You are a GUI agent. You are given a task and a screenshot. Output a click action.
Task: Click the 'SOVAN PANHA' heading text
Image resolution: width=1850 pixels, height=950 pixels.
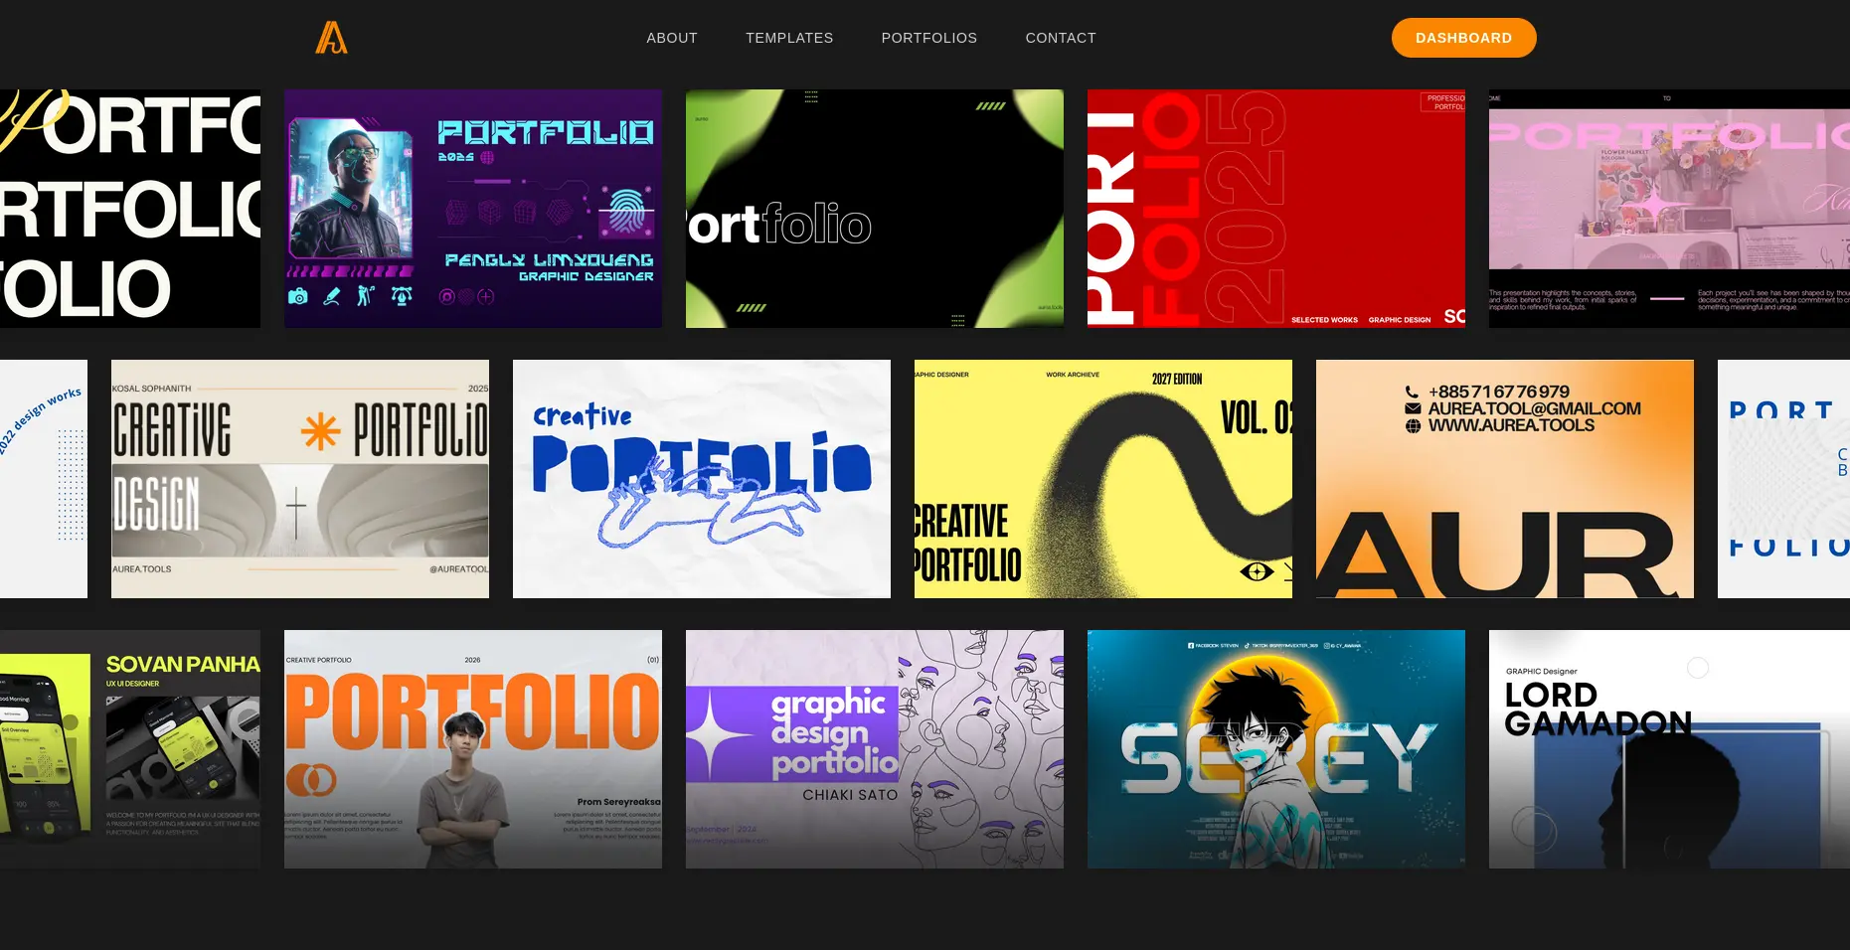pos(183,664)
